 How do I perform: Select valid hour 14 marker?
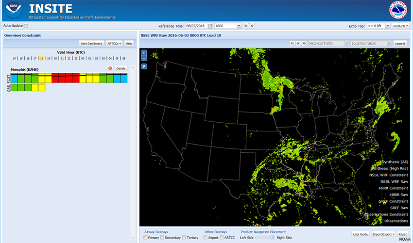pyautogui.click(x=14, y=58)
